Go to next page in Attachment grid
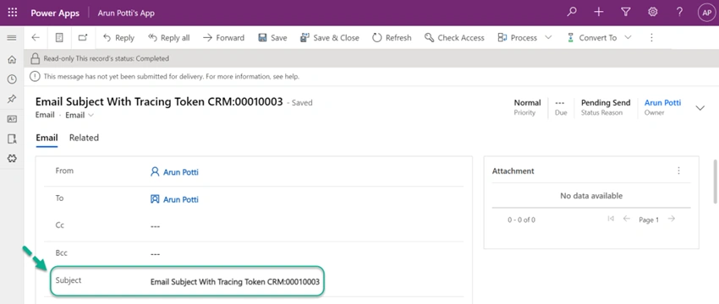 click(x=672, y=219)
